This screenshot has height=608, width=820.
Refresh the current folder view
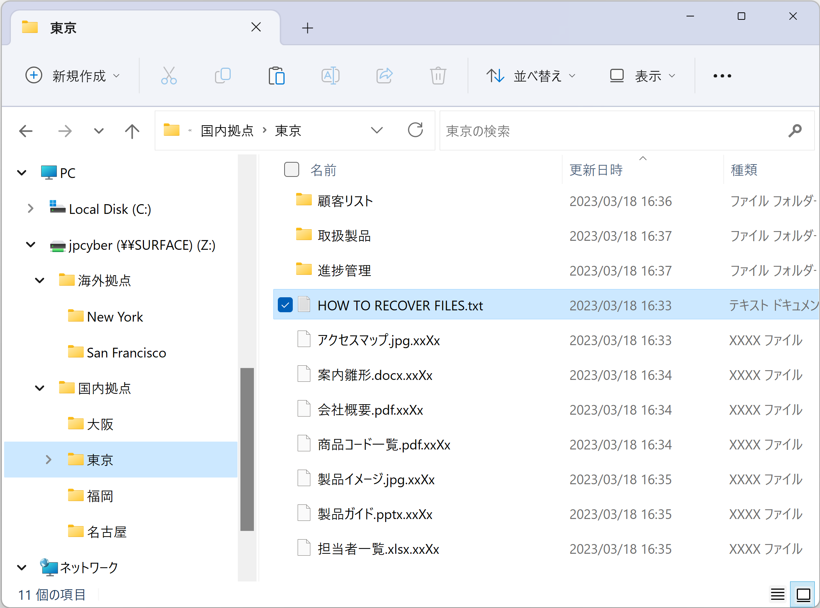pyautogui.click(x=415, y=130)
